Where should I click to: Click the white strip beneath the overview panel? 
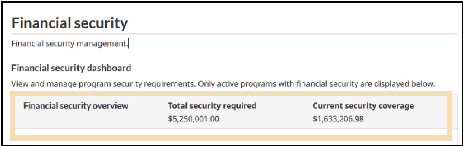(x=231, y=132)
